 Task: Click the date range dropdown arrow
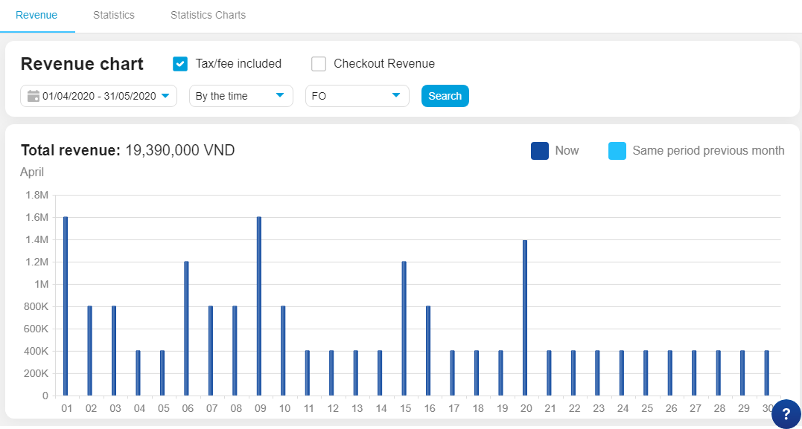click(x=165, y=95)
